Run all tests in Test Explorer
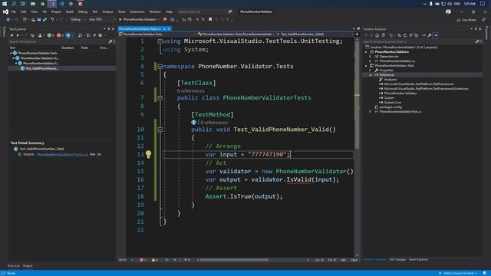Image resolution: width=491 pixels, height=276 pixels. [x=12, y=35]
